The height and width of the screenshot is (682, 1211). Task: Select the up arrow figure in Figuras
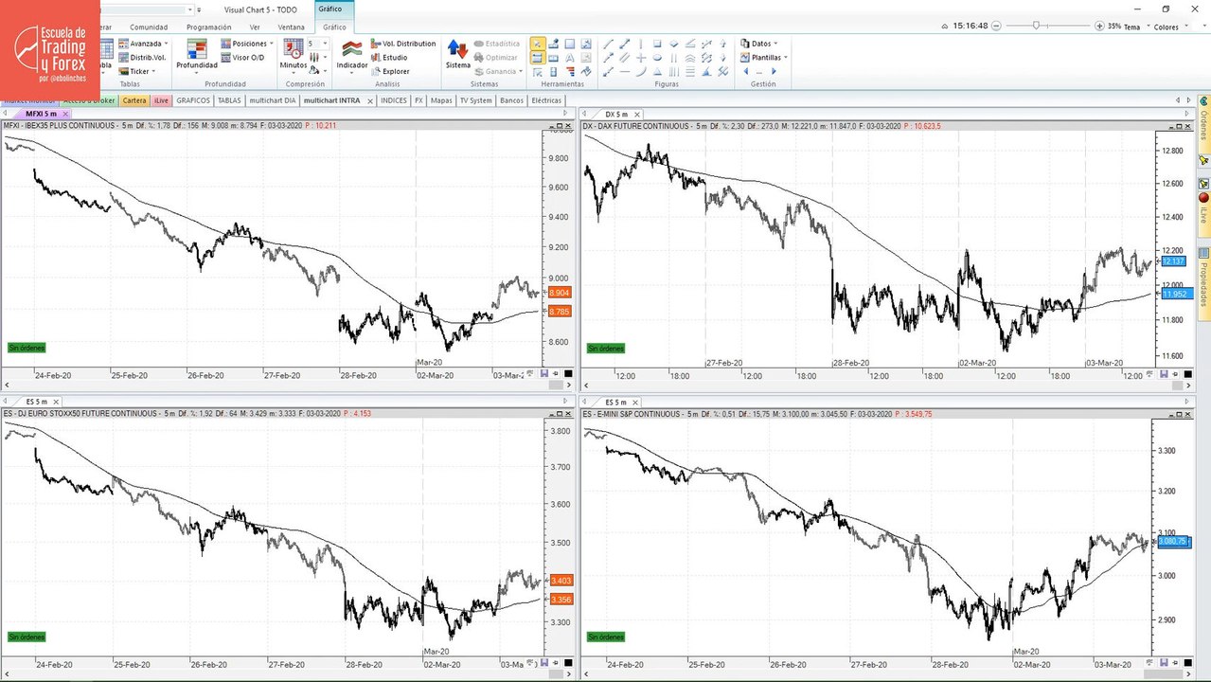[x=722, y=44]
